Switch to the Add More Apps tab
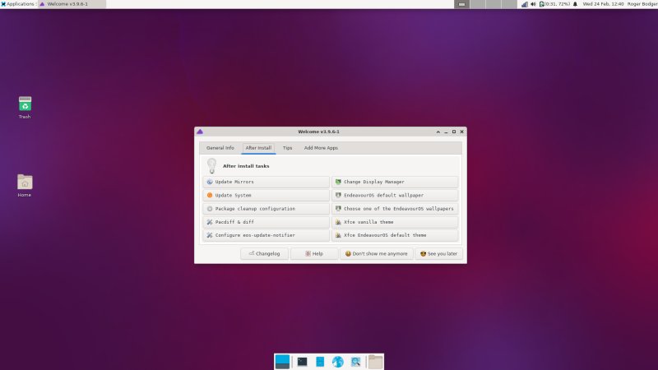Image resolution: width=658 pixels, height=370 pixels. 321,148
